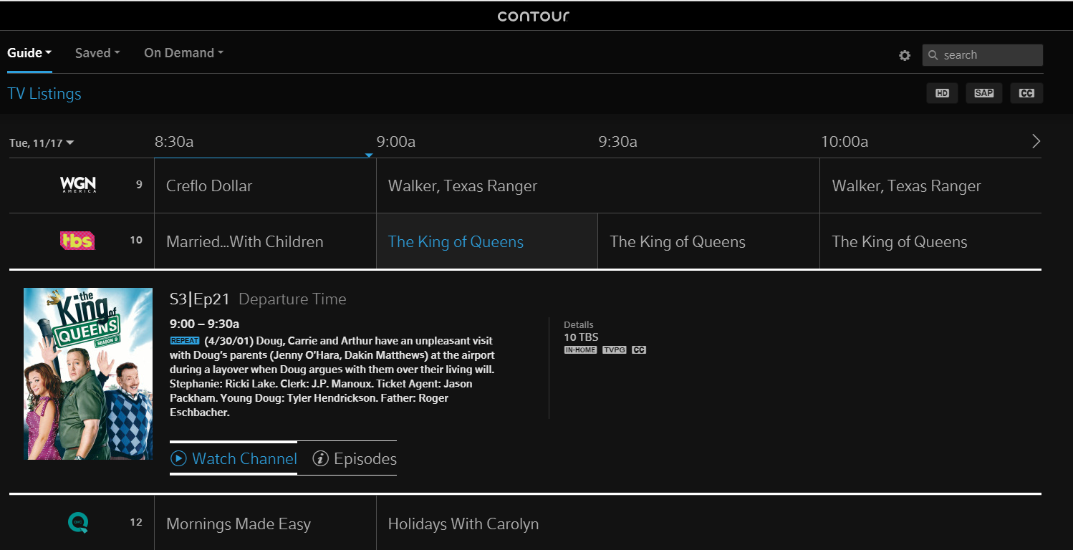
Task: Click the S3|Ep21 Departure Time title
Action: click(x=258, y=299)
